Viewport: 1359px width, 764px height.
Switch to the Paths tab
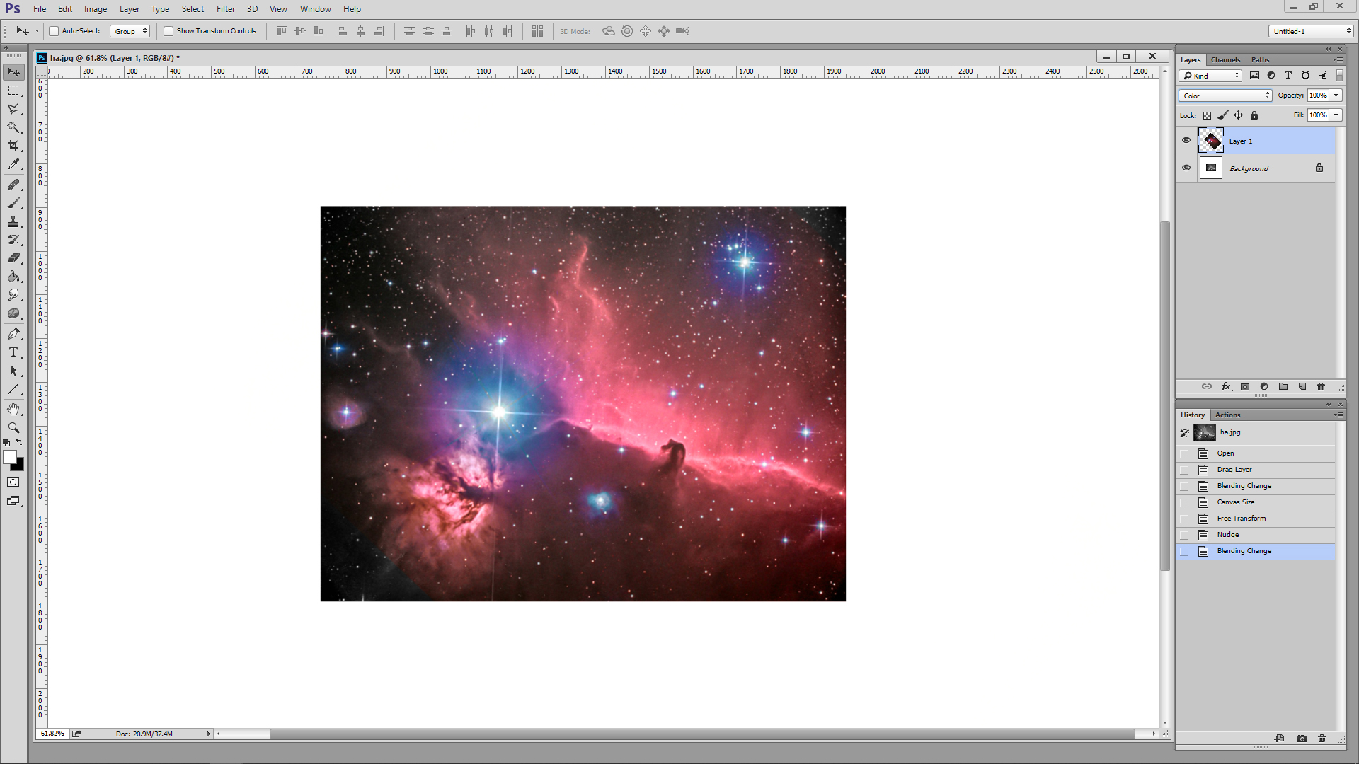(1260, 59)
